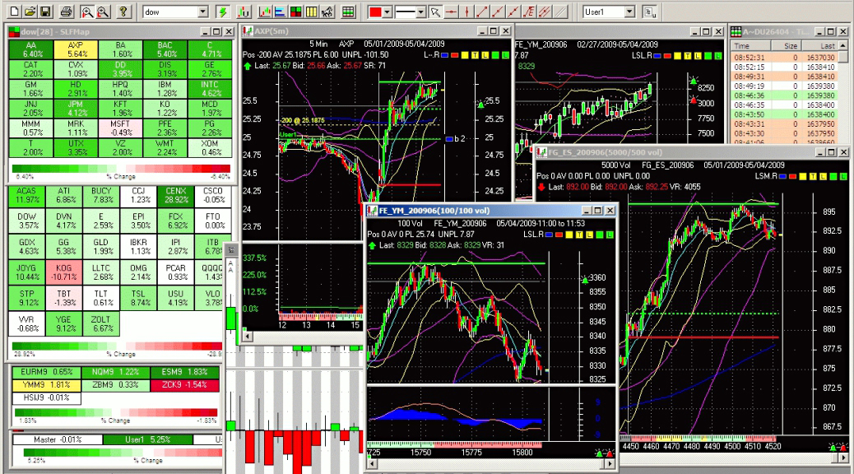This screenshot has height=474, width=854.
Task: Click yellow T button in AXP chart header
Action: click(475, 55)
